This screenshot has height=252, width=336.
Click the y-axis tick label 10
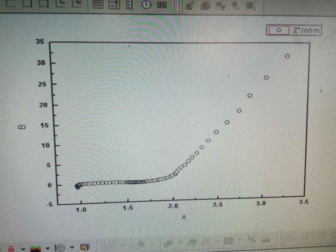(46, 146)
